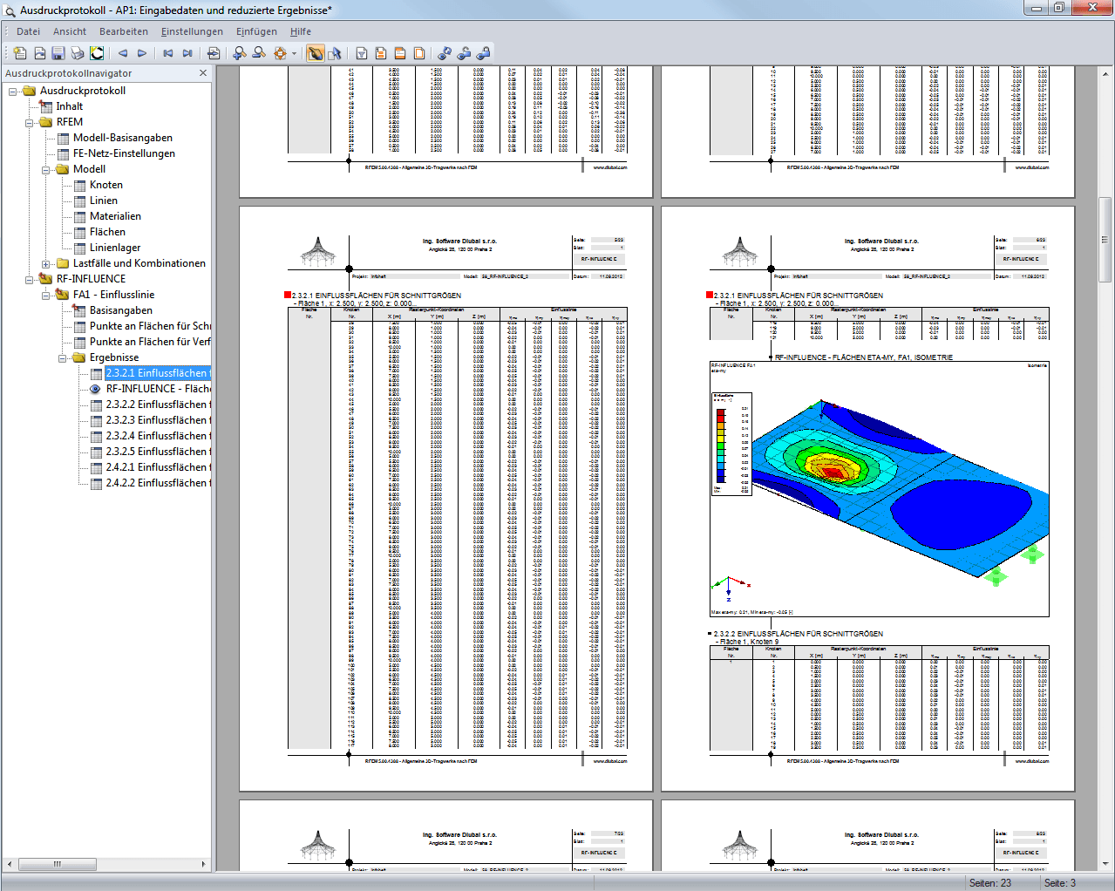Click the new printout report icon
The height and width of the screenshot is (891, 1115).
tap(20, 53)
